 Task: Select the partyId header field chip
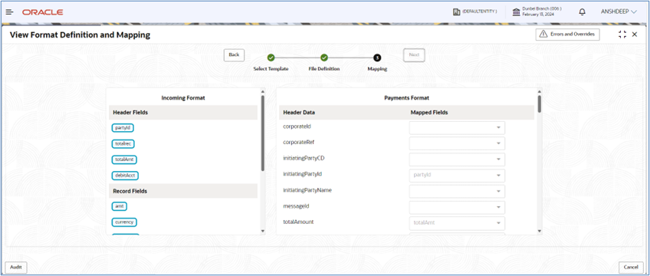pyautogui.click(x=123, y=128)
